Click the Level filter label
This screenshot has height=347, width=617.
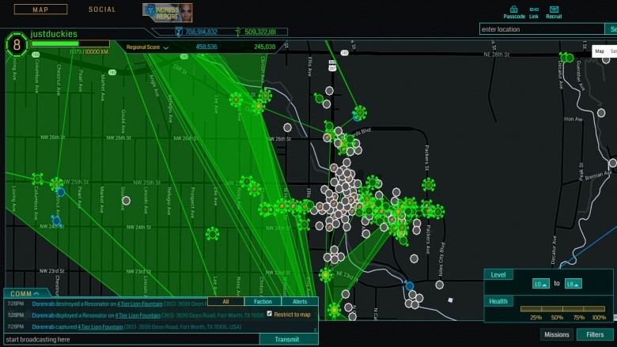[498, 275]
